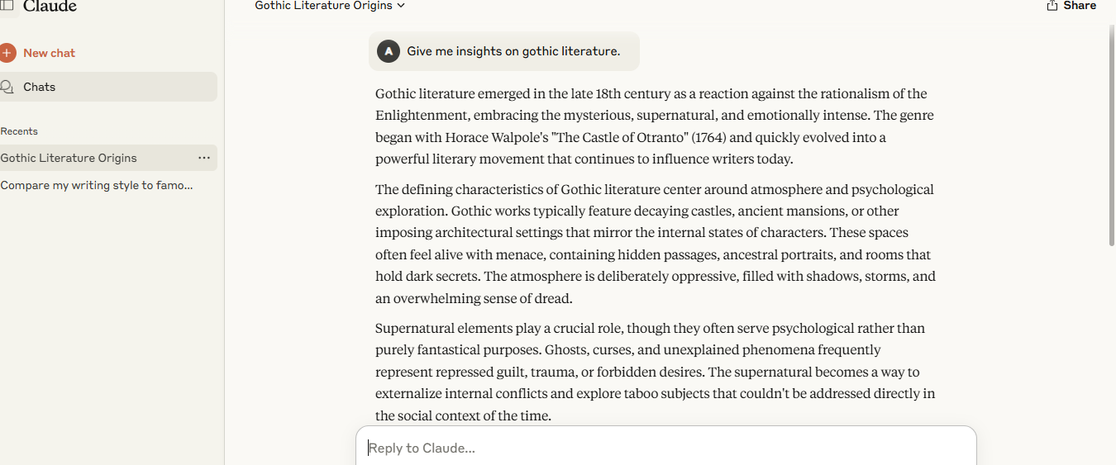
Task: Click the Share upload icon
Action: click(x=1052, y=6)
